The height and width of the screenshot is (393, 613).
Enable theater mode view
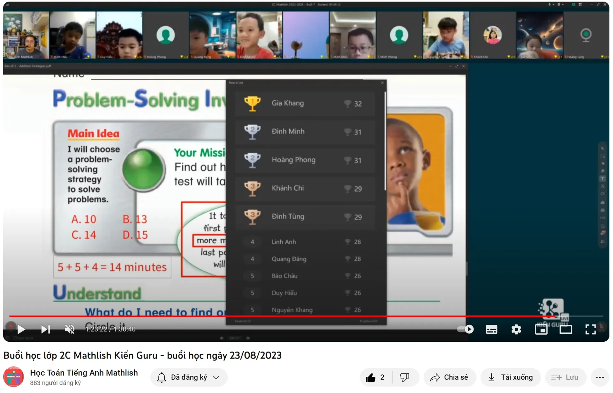[565, 329]
